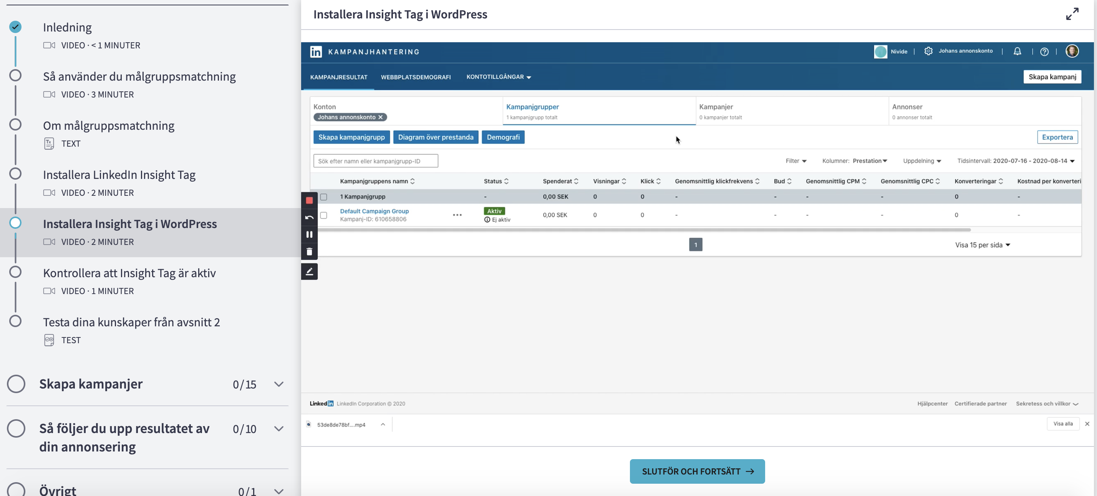Check the 1 Kampanjgrupp row checkbox
The width and height of the screenshot is (1097, 496).
click(324, 197)
